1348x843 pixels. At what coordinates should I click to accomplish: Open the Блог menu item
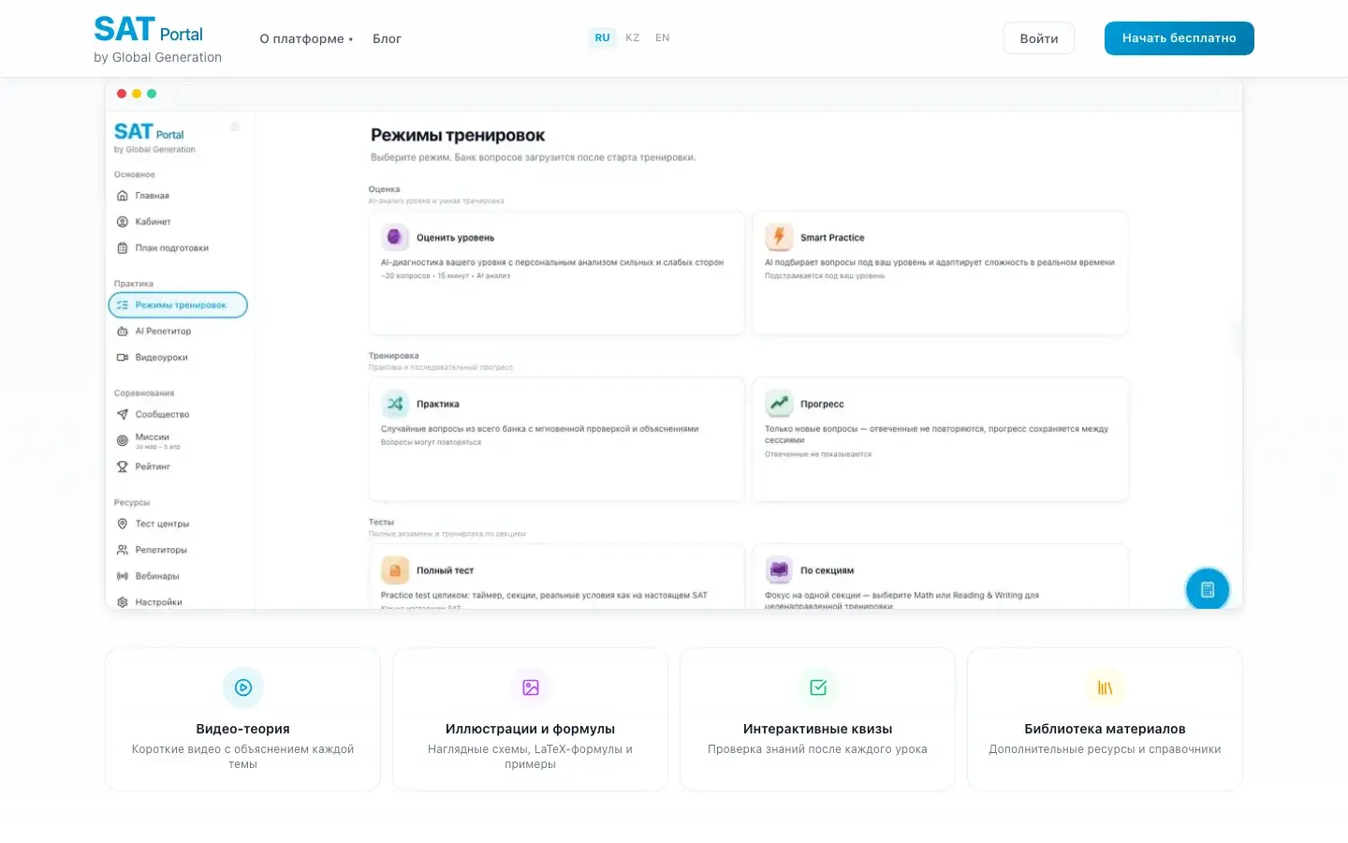[387, 38]
